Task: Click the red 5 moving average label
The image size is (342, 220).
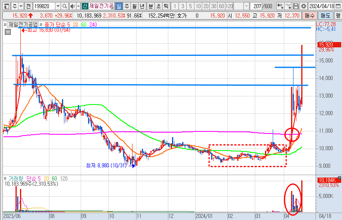Action: pos(69,24)
